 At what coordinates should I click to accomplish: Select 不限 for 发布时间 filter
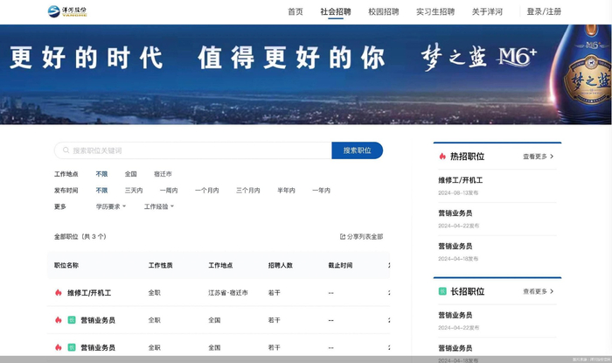point(101,191)
